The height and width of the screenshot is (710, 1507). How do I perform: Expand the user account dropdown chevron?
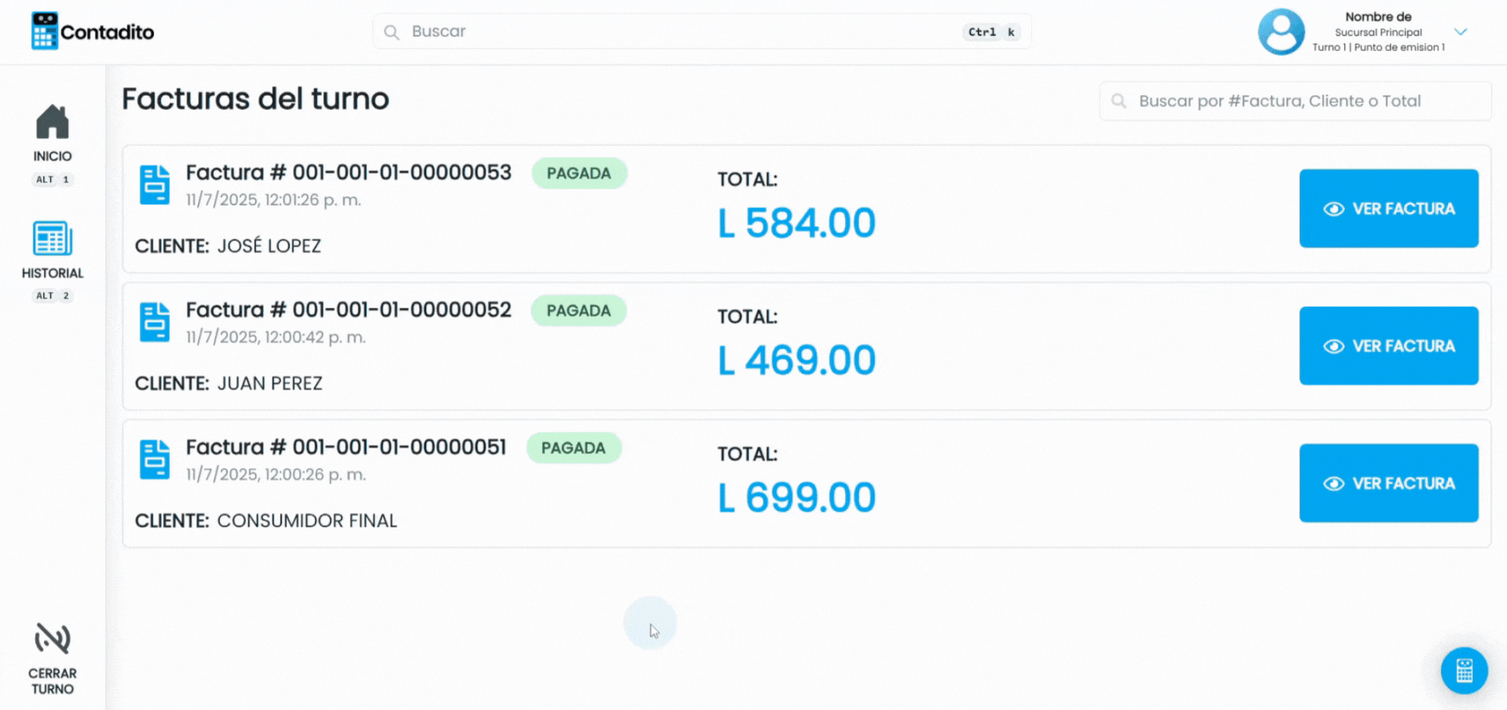[1460, 32]
